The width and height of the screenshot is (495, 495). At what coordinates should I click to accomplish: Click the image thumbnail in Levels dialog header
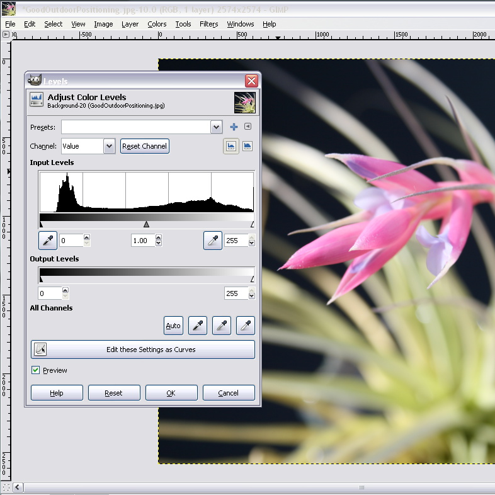click(245, 102)
